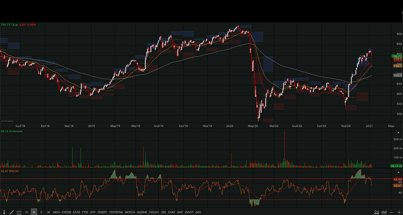Select the ΔΕΗ symbol shortcut
The height and width of the screenshot is (215, 403).
point(198,212)
